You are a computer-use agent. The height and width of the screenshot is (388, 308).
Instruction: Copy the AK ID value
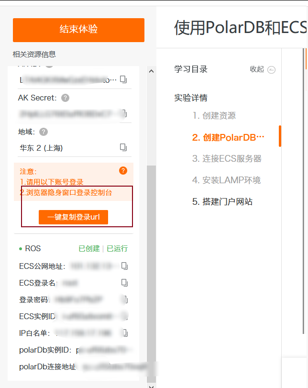(x=123, y=79)
